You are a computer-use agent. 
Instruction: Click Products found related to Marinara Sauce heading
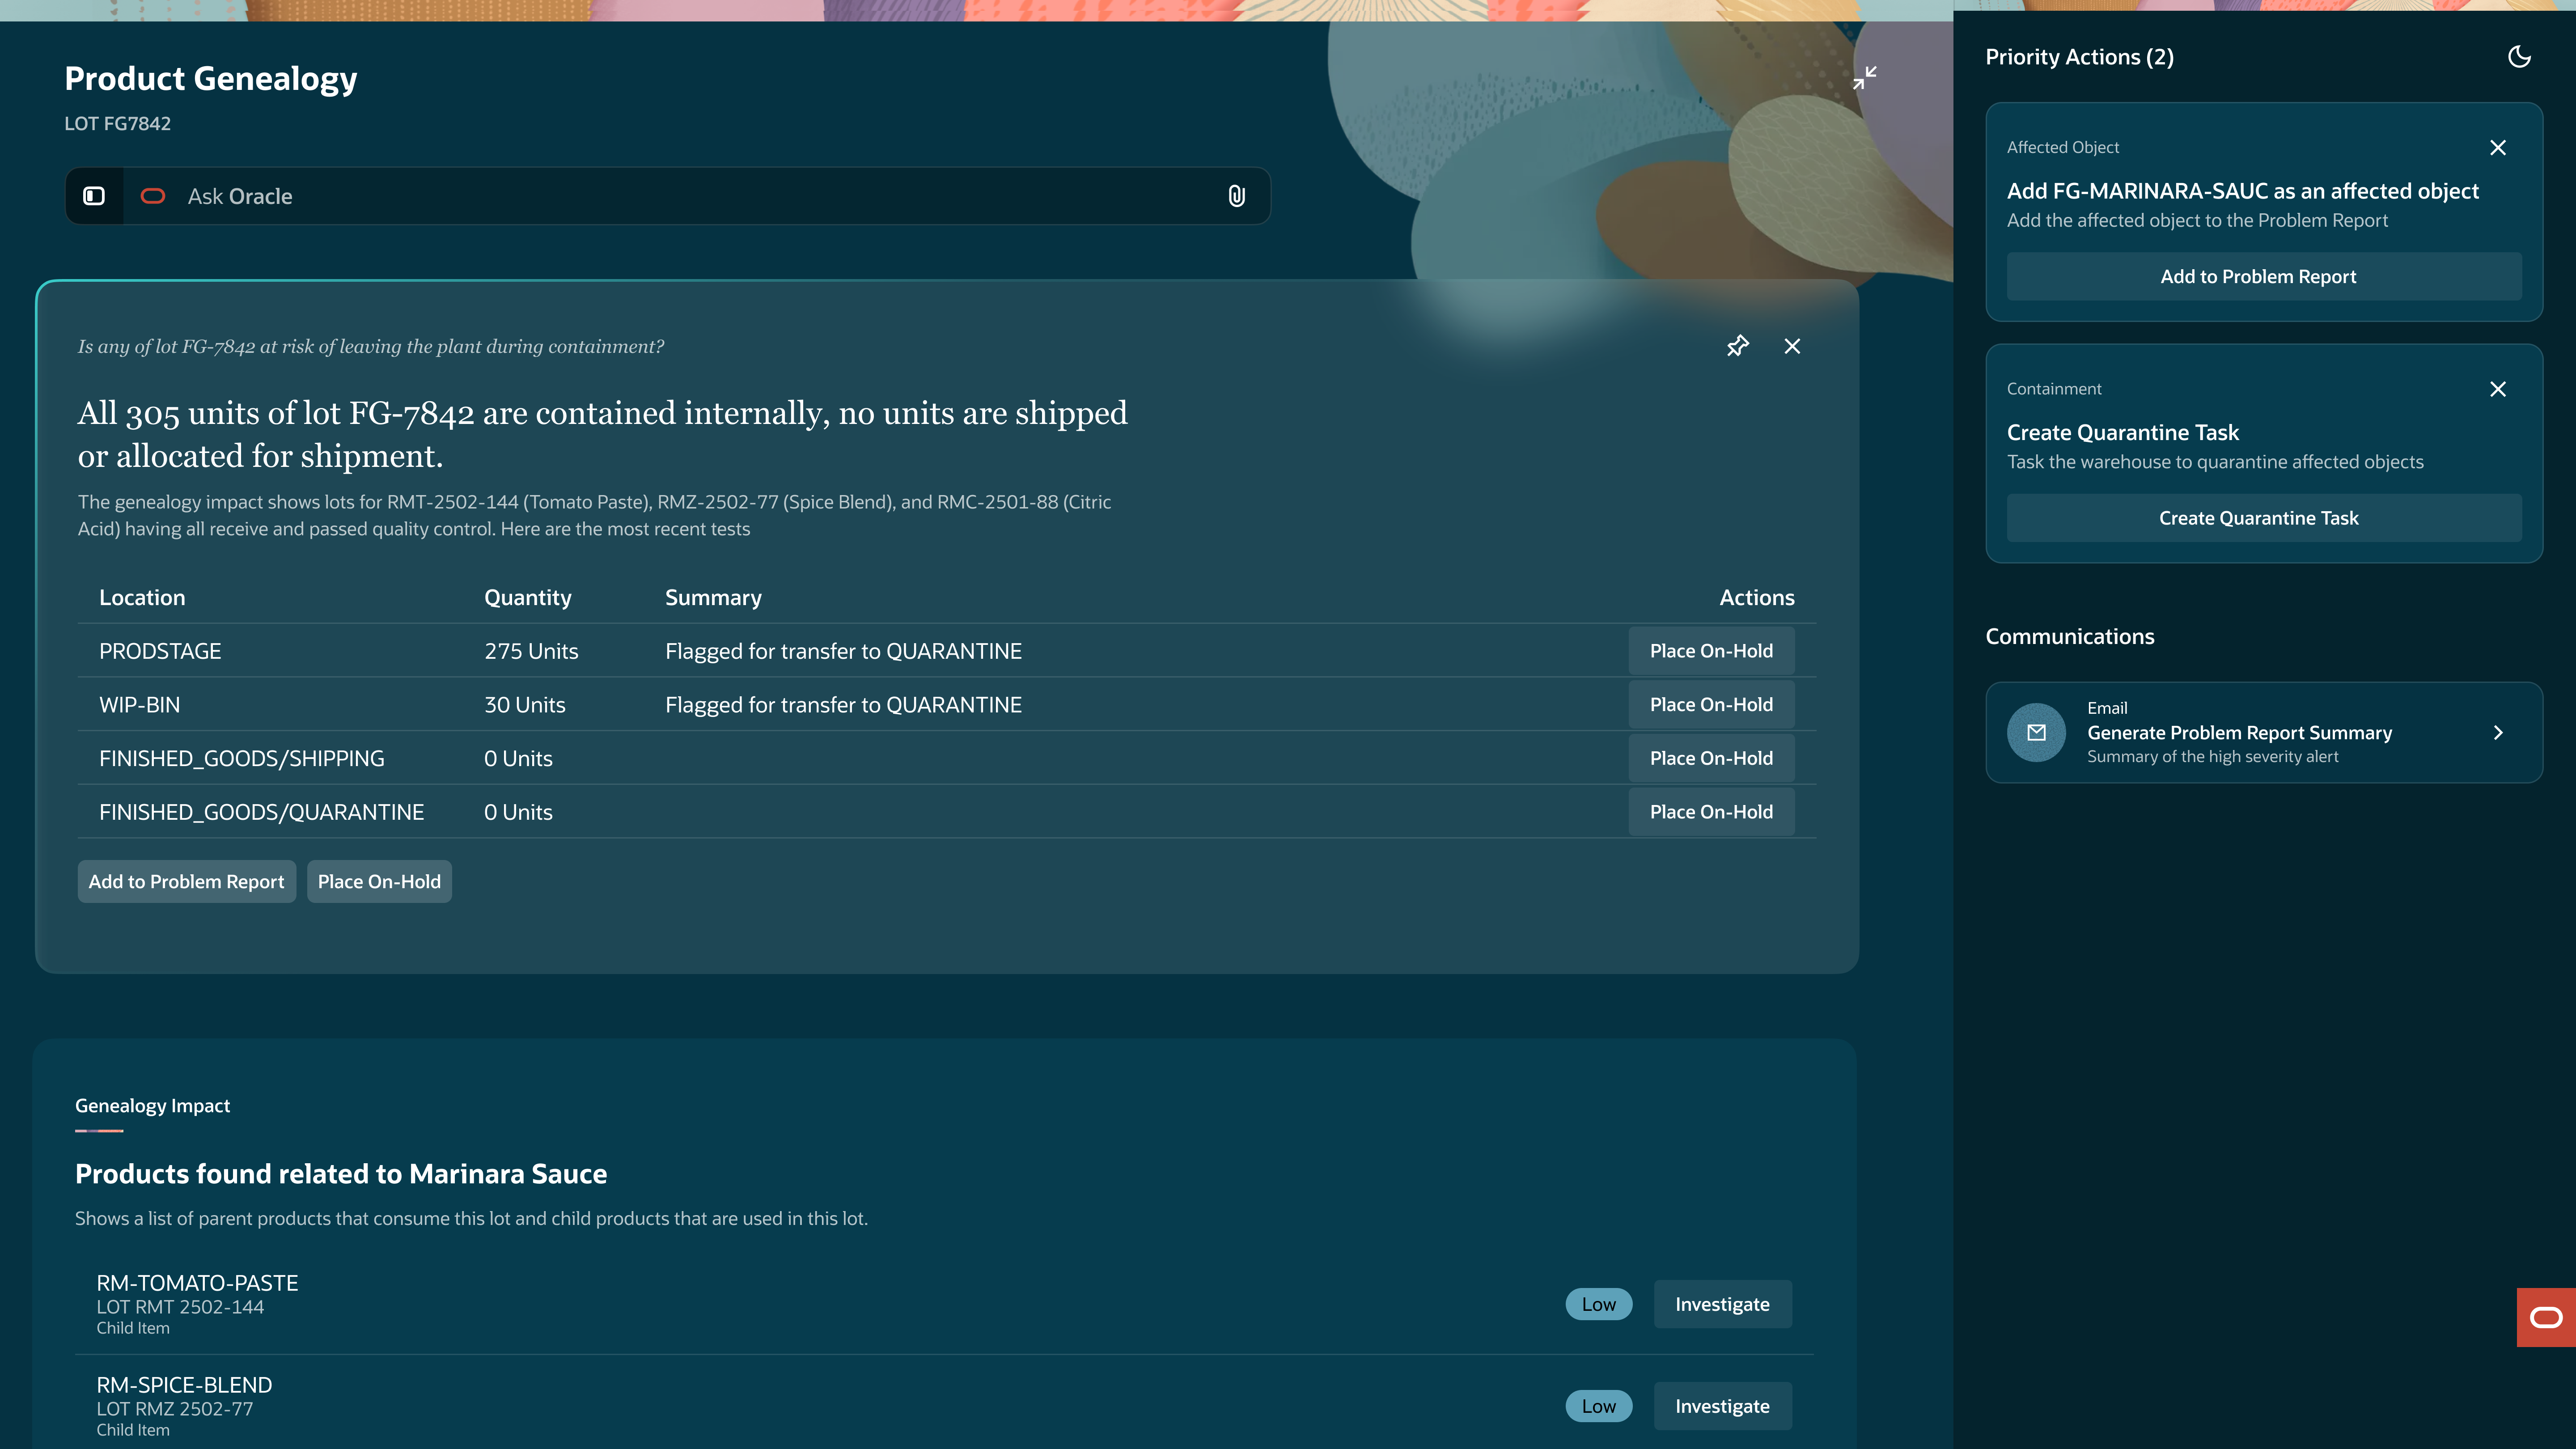(341, 1174)
